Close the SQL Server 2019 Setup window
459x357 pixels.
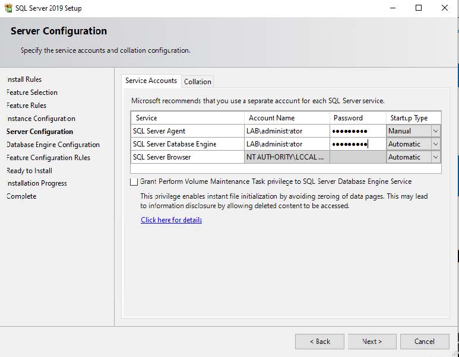[x=445, y=8]
